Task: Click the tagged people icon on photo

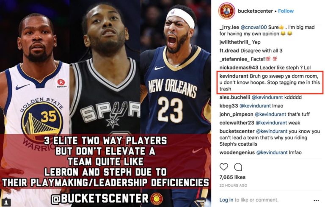Action: tap(6, 201)
